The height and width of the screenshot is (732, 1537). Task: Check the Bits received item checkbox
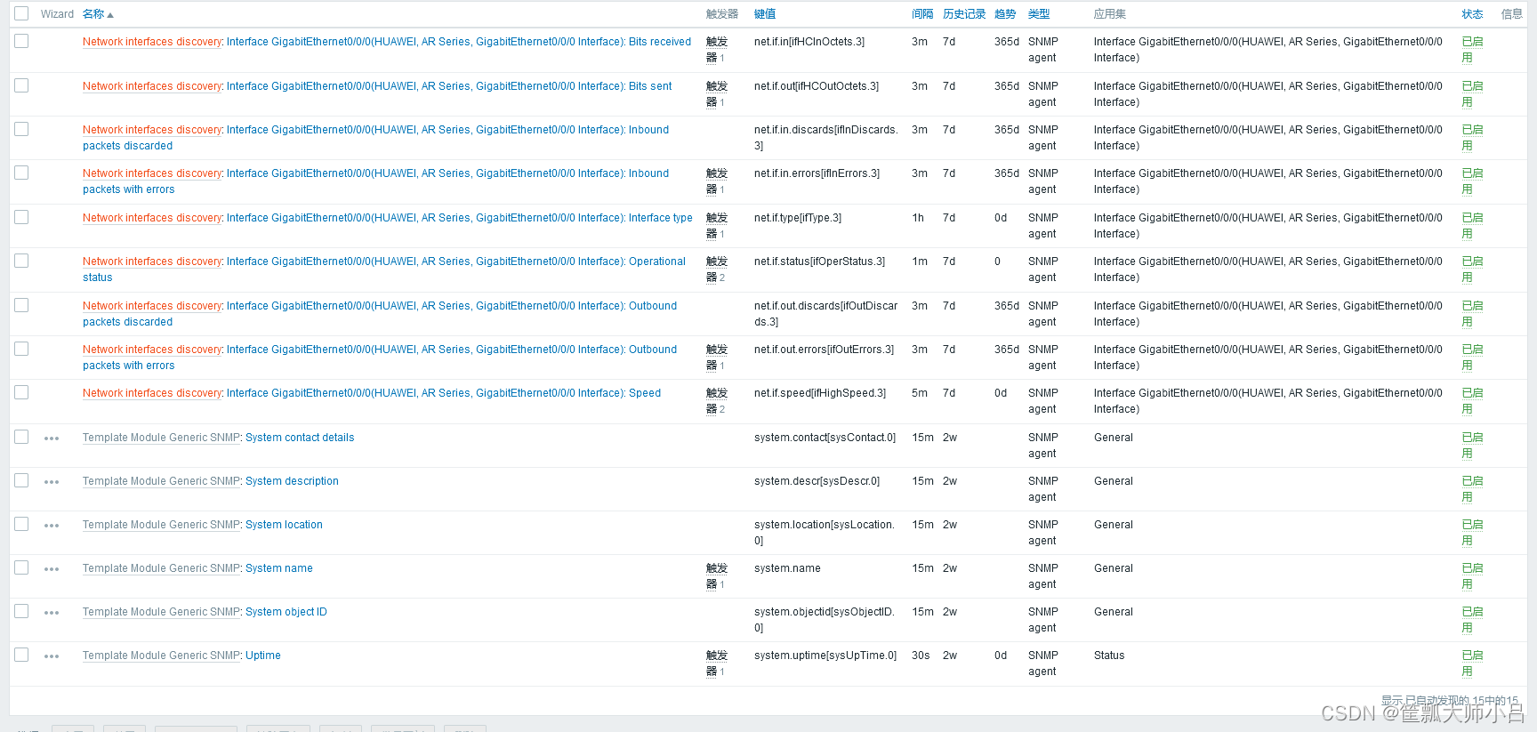pyautogui.click(x=21, y=41)
